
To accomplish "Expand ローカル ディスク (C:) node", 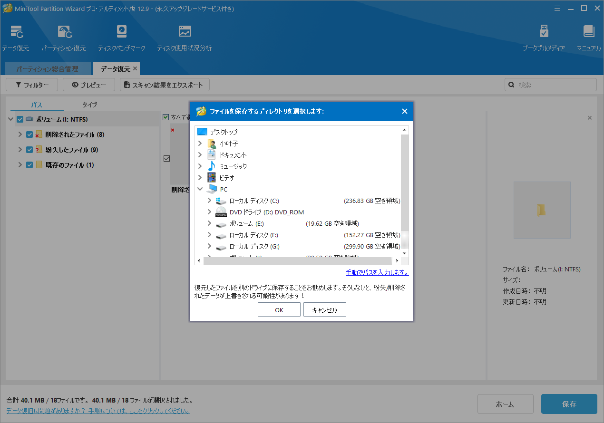I will [x=209, y=201].
